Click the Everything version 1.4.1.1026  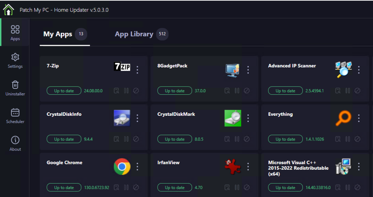[315, 139]
